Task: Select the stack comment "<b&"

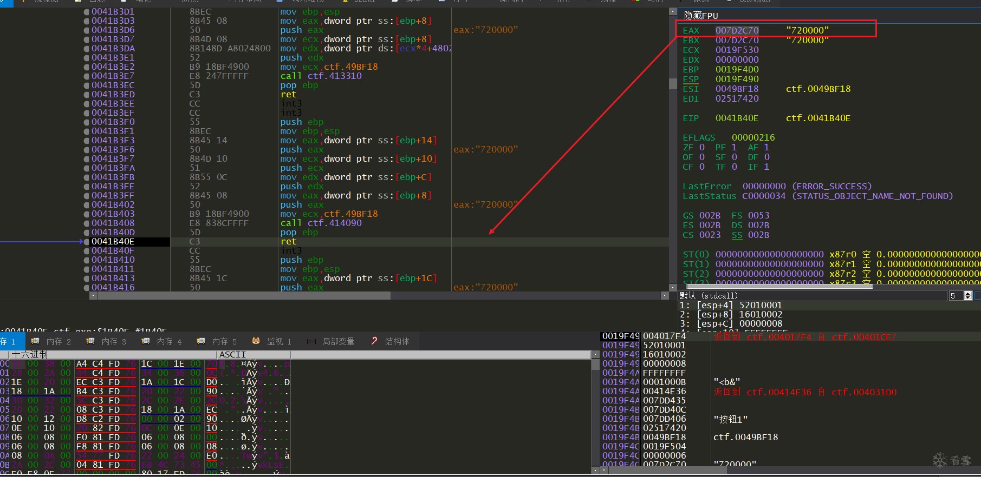Action: (x=727, y=382)
